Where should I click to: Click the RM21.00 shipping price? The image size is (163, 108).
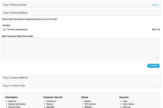click(x=156, y=30)
